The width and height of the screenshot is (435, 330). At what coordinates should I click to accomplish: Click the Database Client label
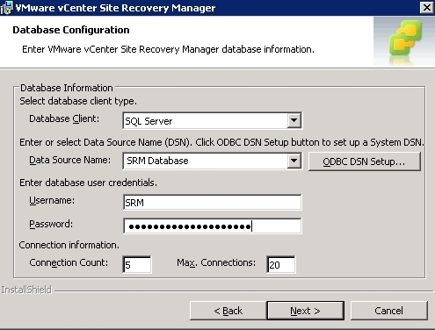tap(64, 118)
